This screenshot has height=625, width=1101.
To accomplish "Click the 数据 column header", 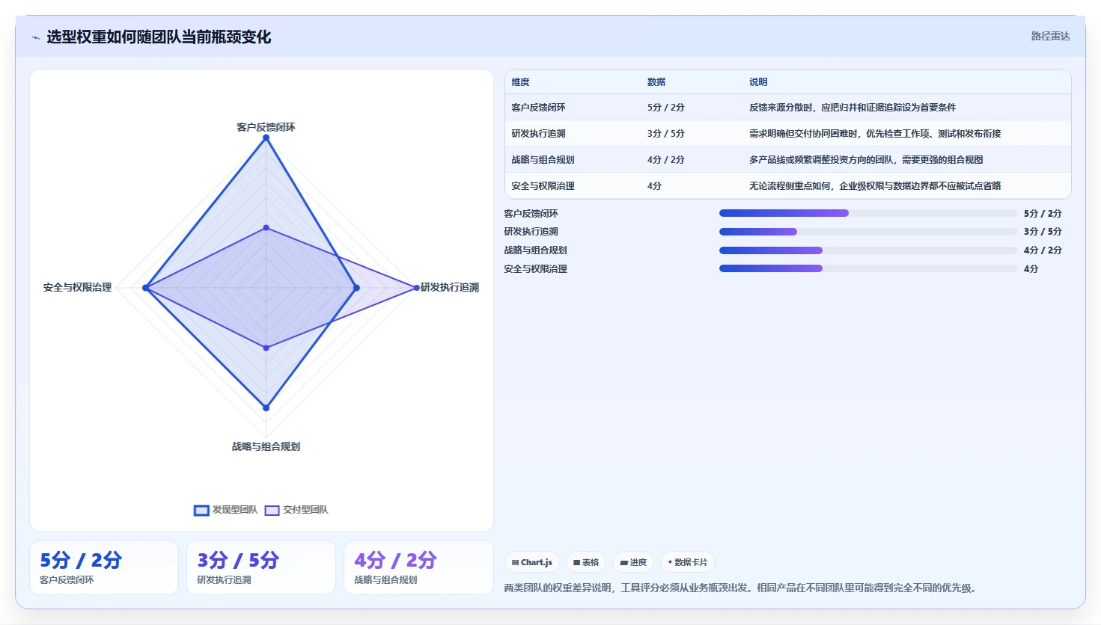I will (x=656, y=82).
